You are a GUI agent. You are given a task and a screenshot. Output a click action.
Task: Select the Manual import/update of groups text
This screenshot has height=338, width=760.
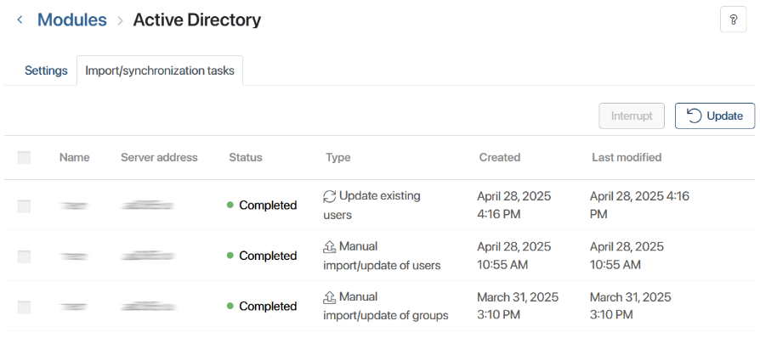[386, 306]
